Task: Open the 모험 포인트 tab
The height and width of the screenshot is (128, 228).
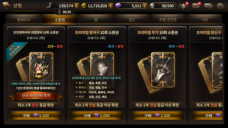Action: point(168,19)
